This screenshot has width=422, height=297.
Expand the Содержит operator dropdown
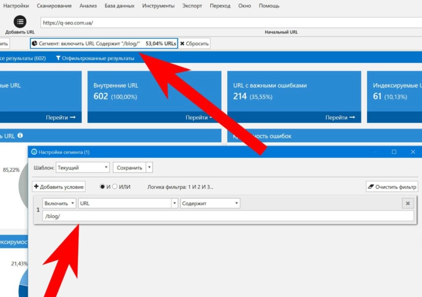click(210, 204)
